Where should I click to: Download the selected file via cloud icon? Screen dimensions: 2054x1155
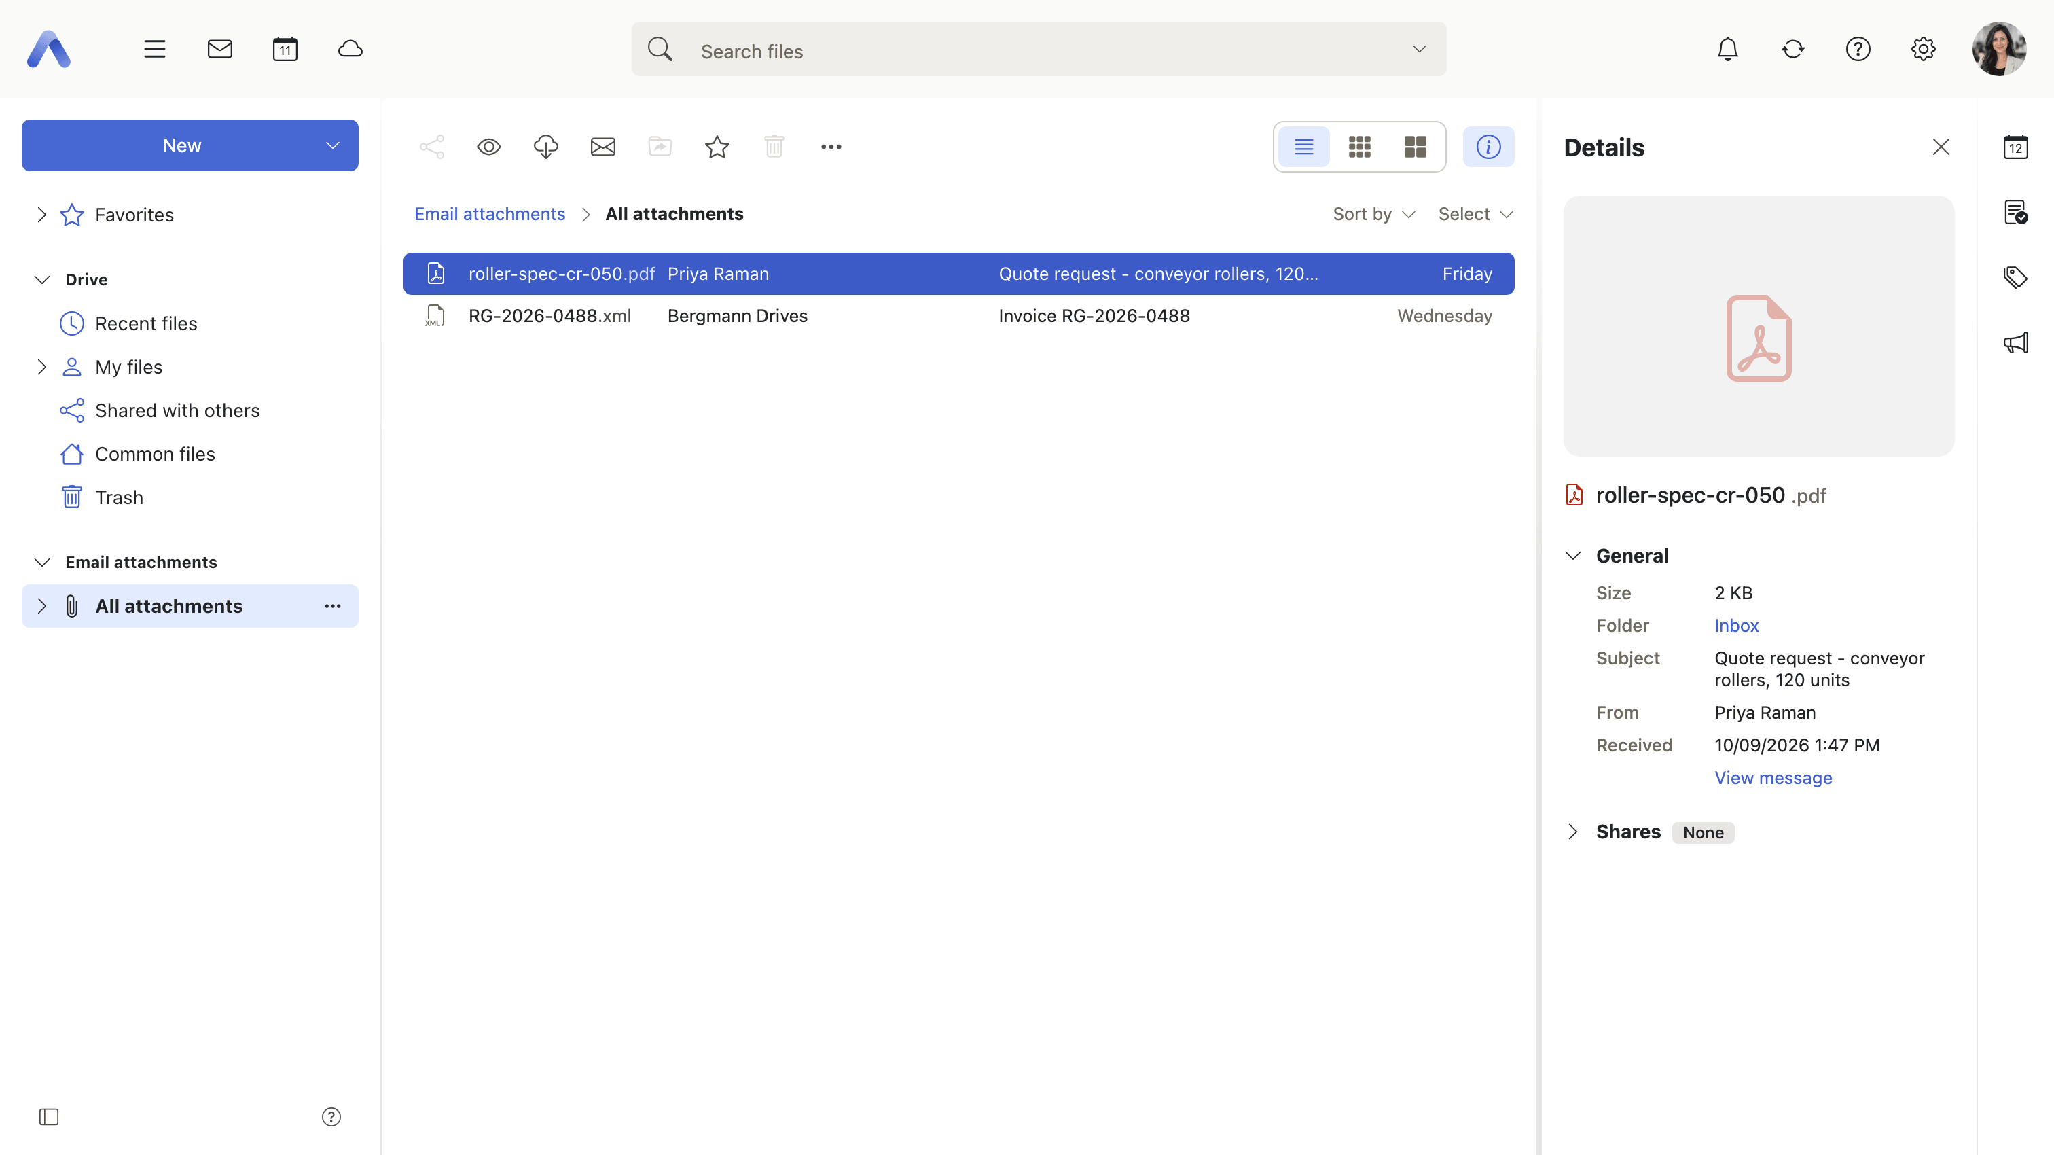coord(545,147)
